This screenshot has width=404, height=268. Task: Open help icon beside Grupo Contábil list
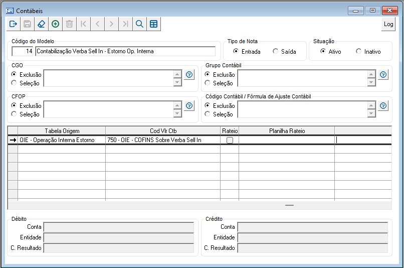(383, 75)
